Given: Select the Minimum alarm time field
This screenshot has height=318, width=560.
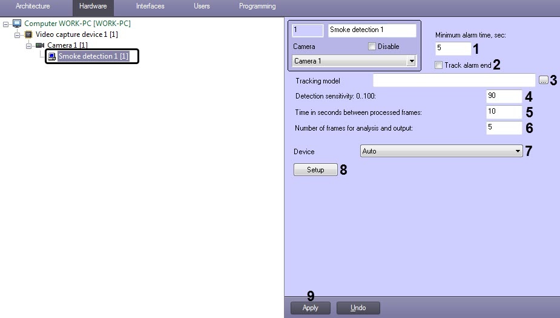Looking at the screenshot, I should pos(452,48).
